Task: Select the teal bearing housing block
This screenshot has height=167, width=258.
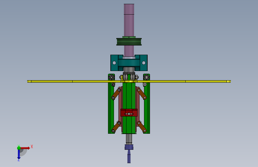Action: click(x=129, y=63)
